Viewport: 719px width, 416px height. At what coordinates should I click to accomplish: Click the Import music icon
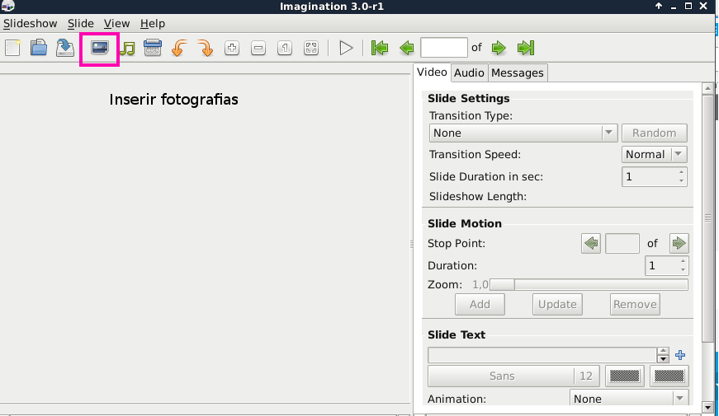[x=127, y=49]
